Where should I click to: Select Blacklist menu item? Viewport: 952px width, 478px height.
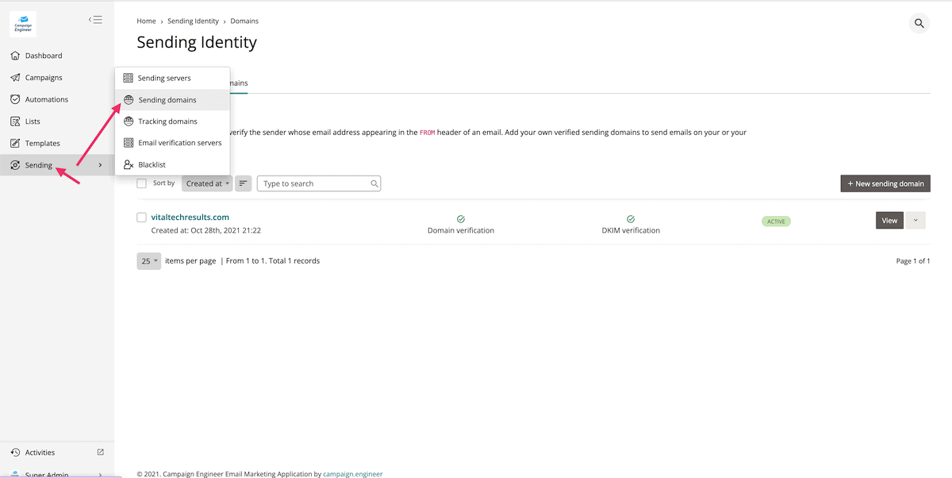tap(173, 164)
